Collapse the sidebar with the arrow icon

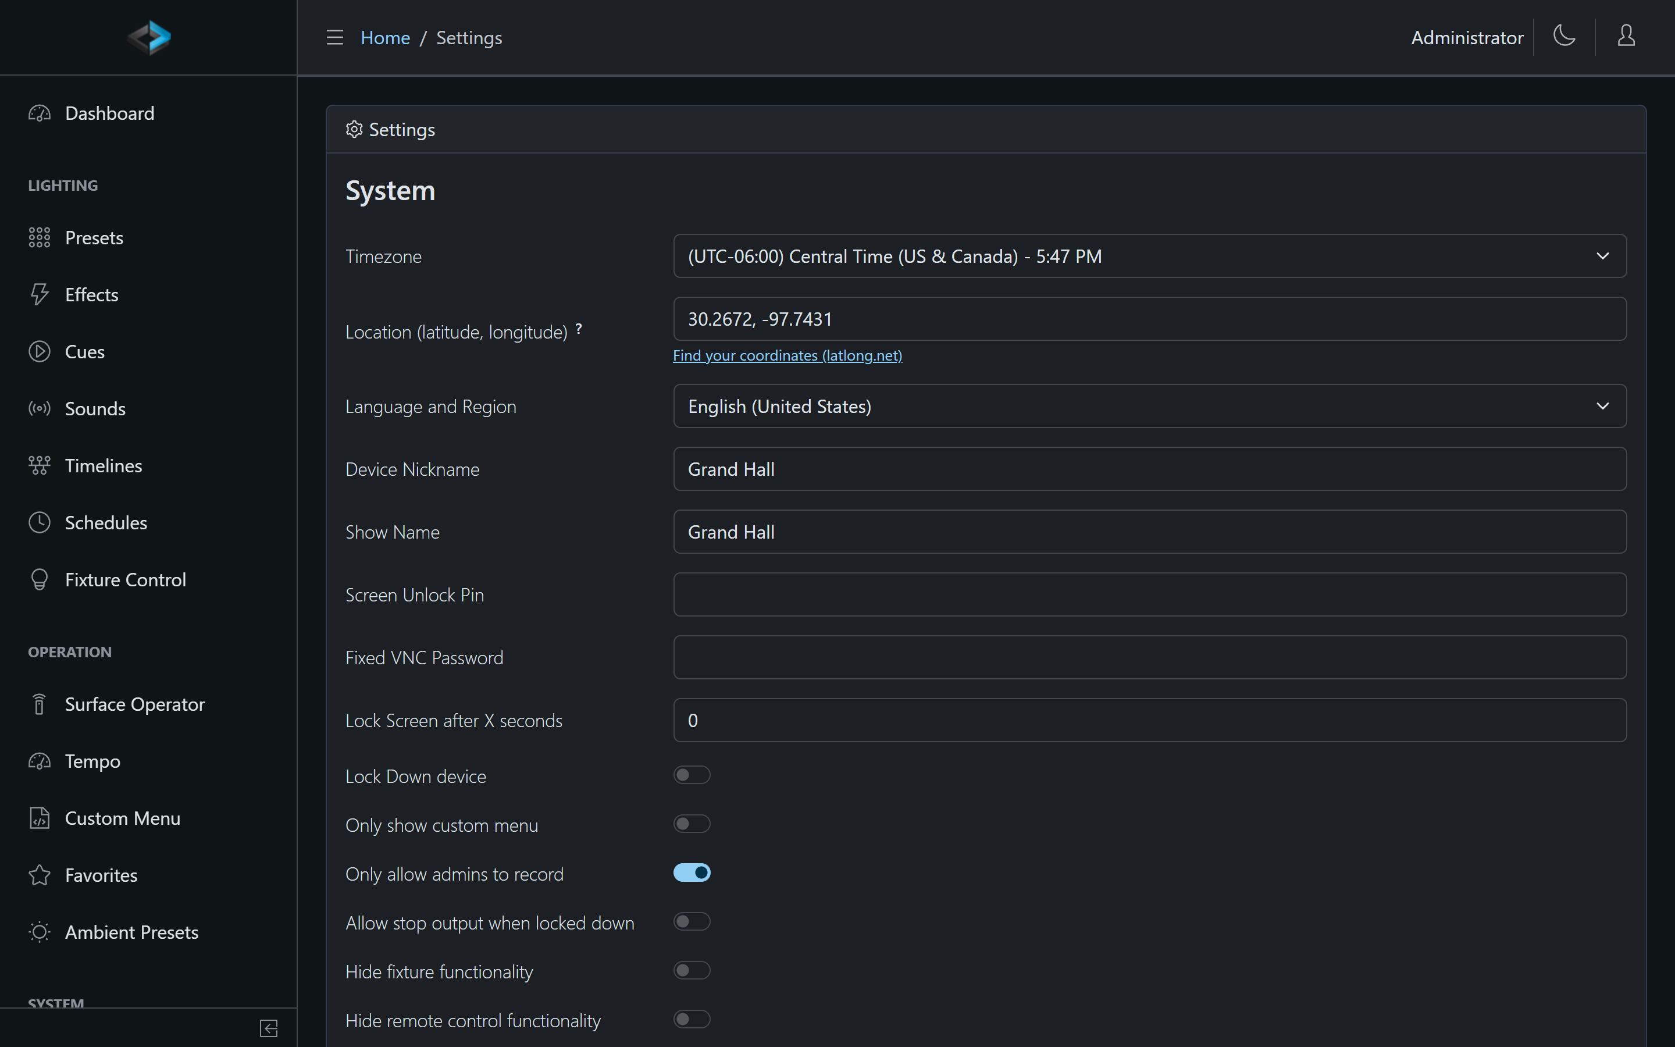[269, 1028]
